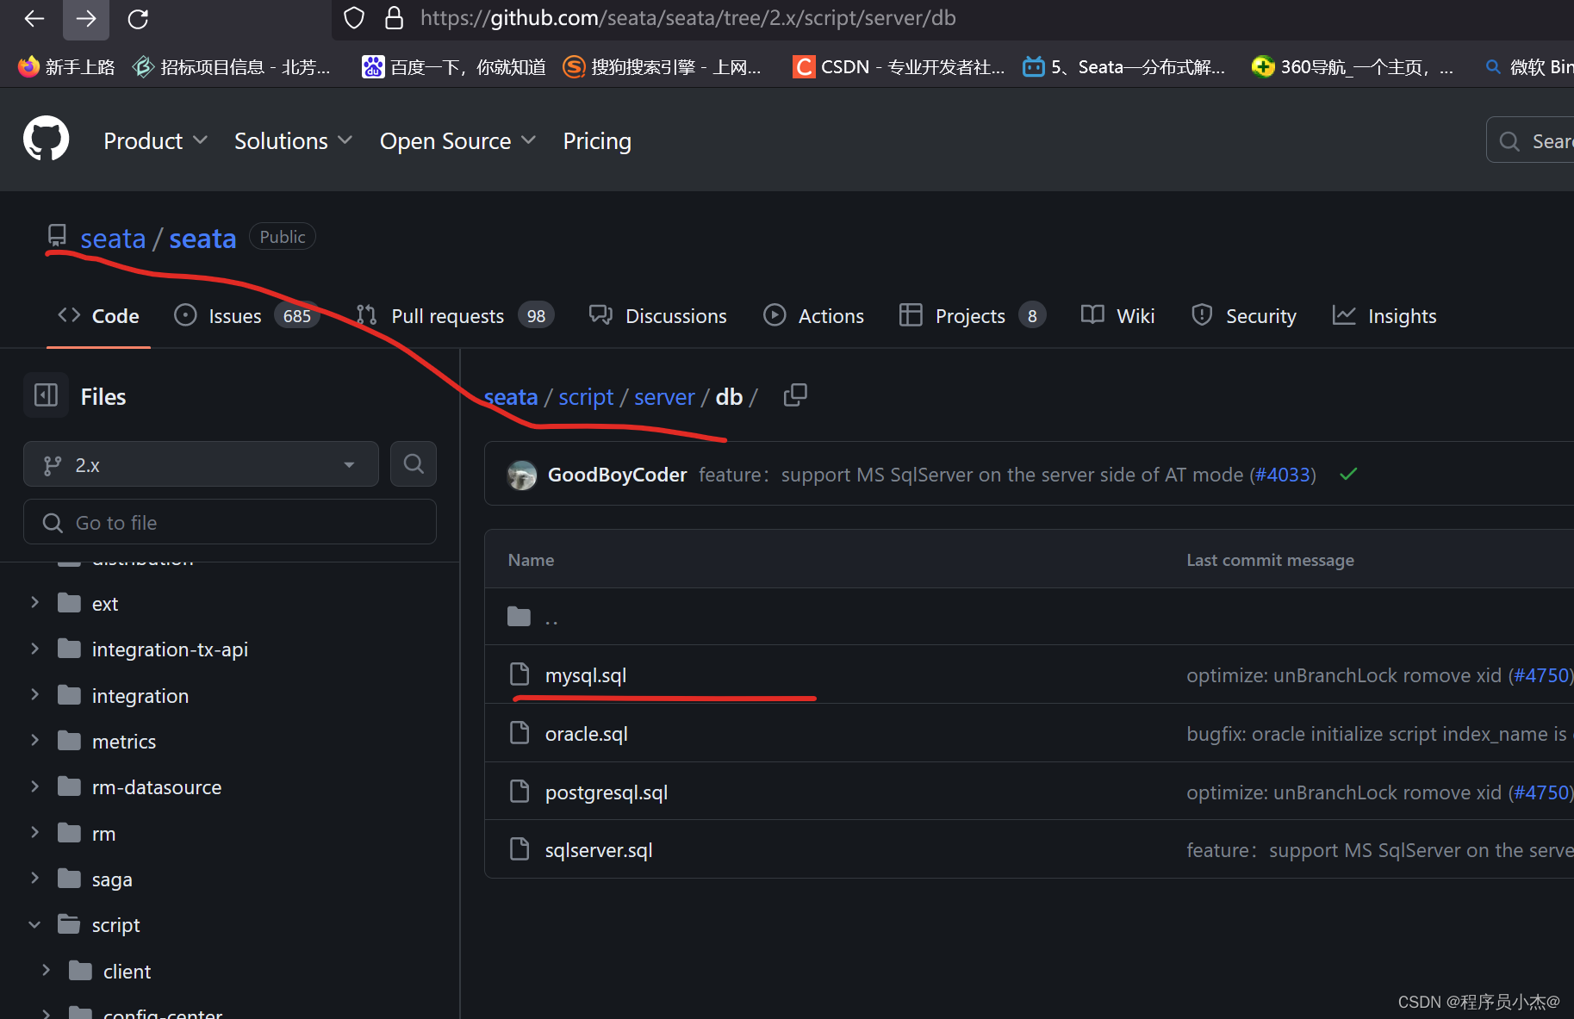
Task: Open the Insights tab
Action: tap(1384, 316)
